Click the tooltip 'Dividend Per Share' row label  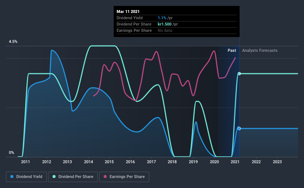tap(134, 24)
